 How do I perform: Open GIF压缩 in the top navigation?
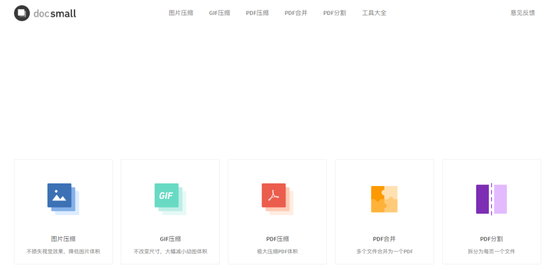pos(220,13)
